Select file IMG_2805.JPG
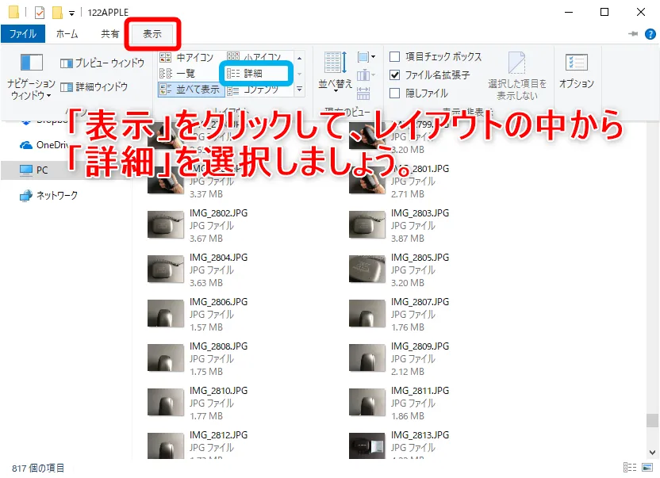660x478 pixels. click(x=400, y=270)
